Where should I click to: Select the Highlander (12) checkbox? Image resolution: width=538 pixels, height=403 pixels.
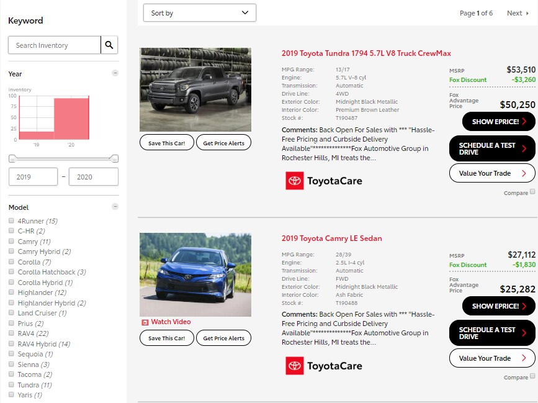(11, 292)
